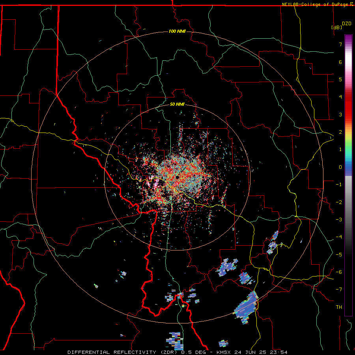The width and height of the screenshot is (355, 355).
Task: Click the black radar site dot at center
Action: coord(177,177)
